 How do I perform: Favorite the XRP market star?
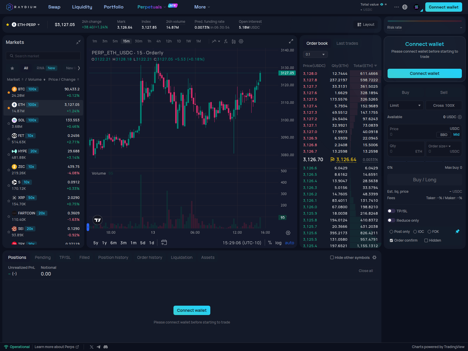[x=9, y=201]
